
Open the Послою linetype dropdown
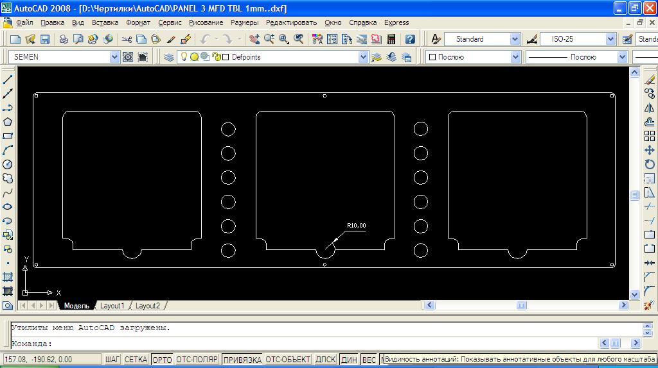[x=622, y=57]
